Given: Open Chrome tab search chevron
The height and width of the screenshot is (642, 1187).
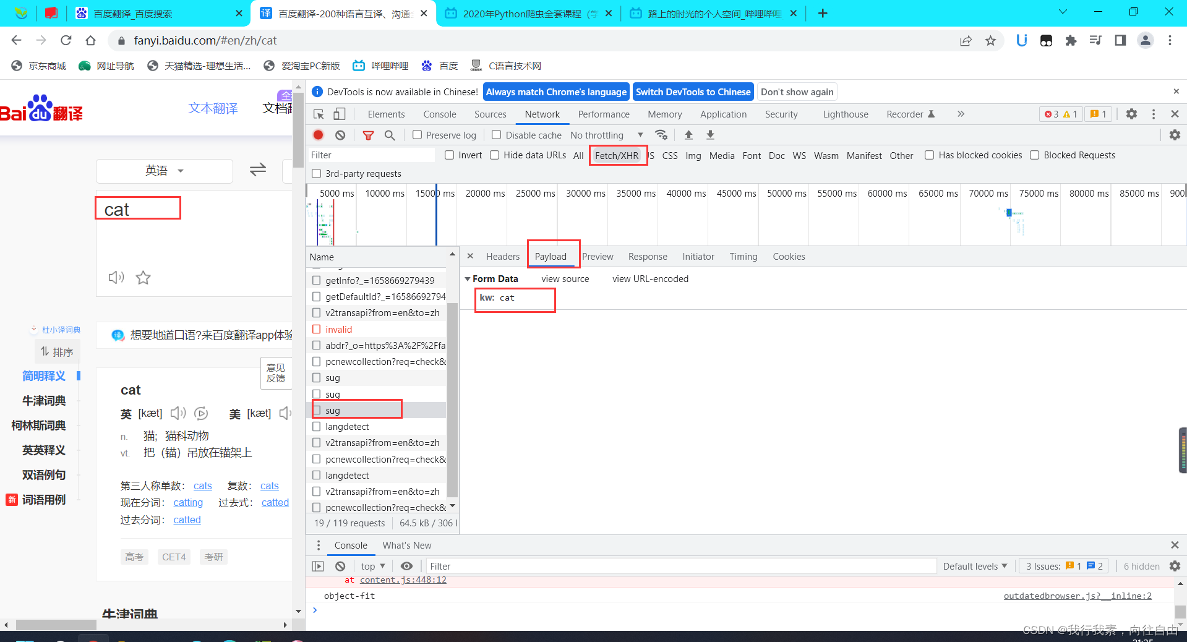Looking at the screenshot, I should point(1063,12).
